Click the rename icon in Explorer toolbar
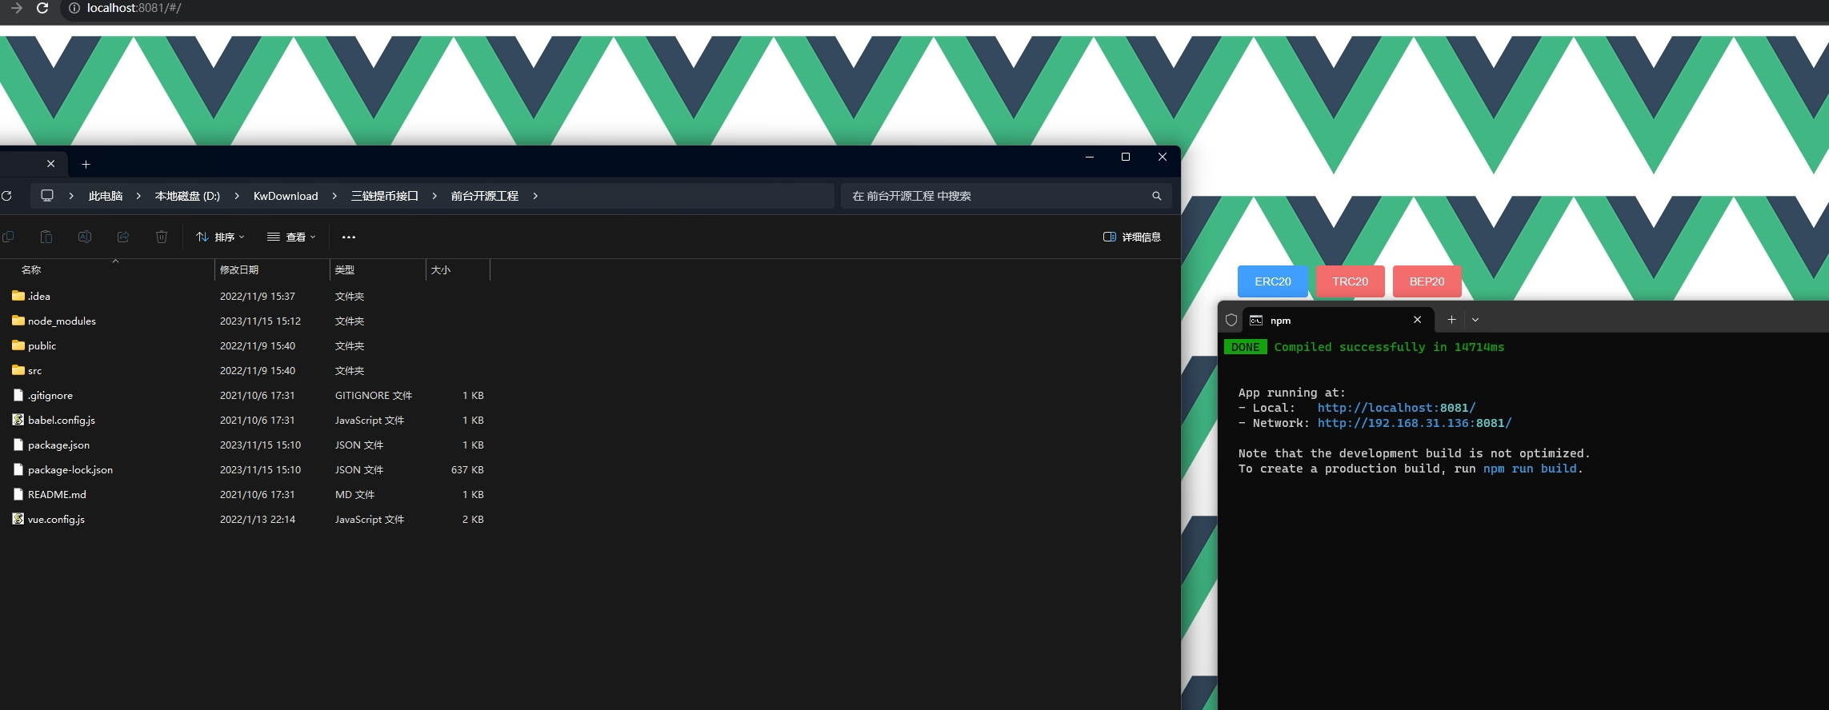Viewport: 1829px width, 710px height. click(85, 237)
